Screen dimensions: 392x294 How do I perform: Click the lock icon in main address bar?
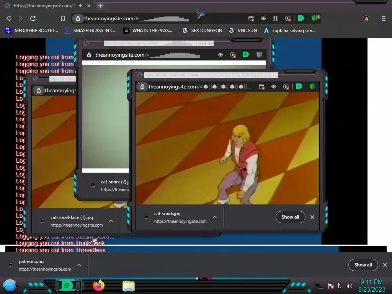pos(78,18)
